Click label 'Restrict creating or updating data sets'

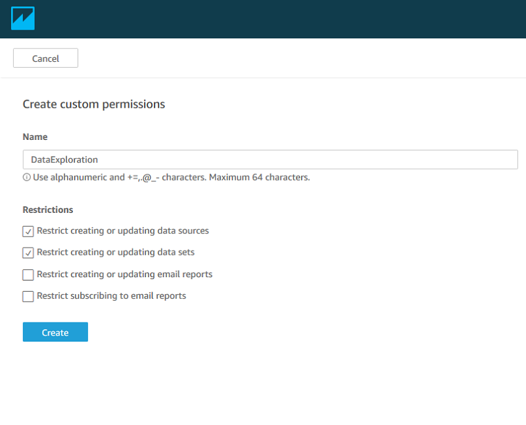pyautogui.click(x=116, y=252)
